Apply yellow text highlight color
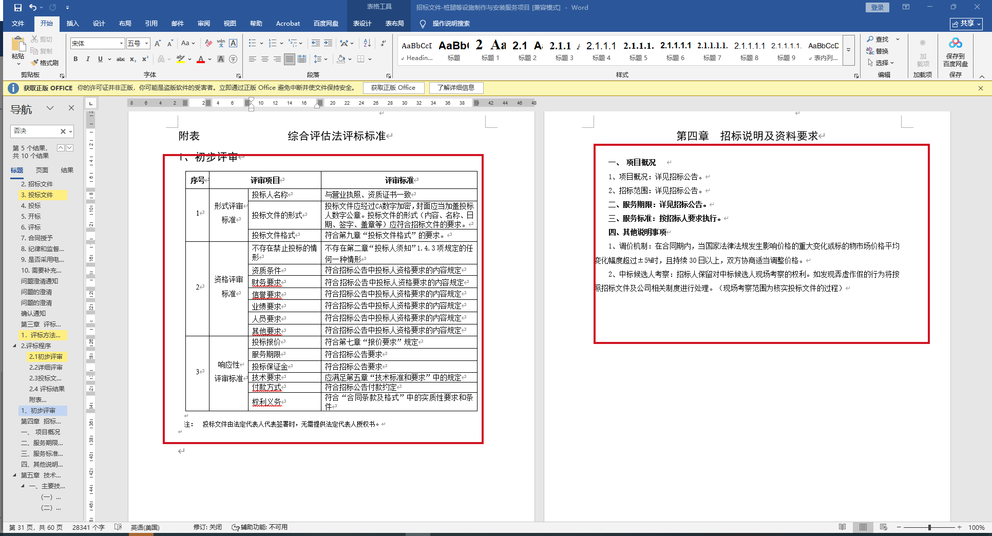The width and height of the screenshot is (992, 536). point(180,59)
